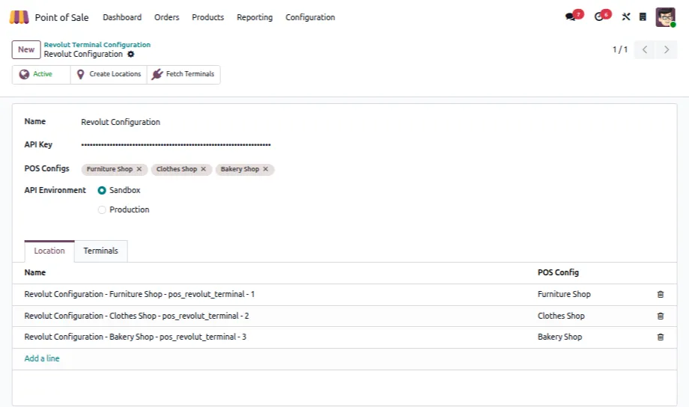
Task: Select the Production radio option
Action: pyautogui.click(x=102, y=209)
